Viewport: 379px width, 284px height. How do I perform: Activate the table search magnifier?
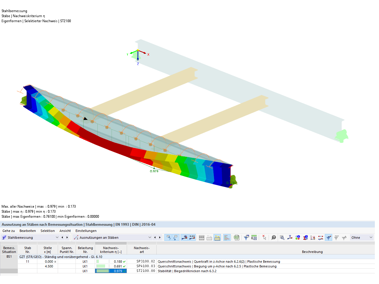[282, 238]
